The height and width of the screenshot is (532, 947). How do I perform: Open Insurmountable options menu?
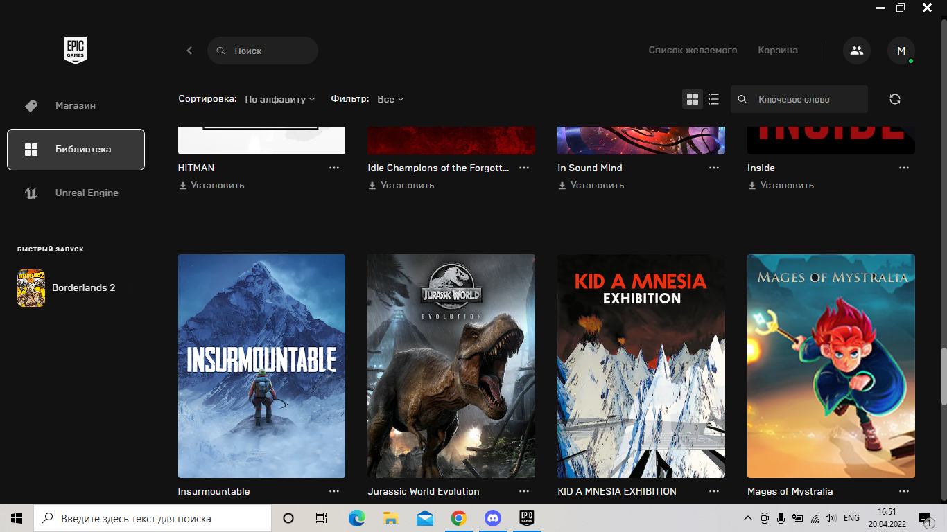(334, 491)
